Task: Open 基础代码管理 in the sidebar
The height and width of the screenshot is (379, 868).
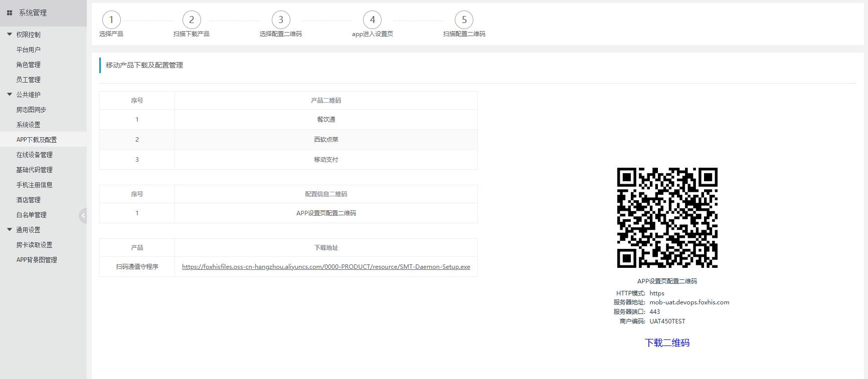Action: [x=34, y=170]
